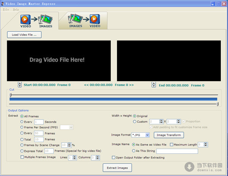Open the Help menu
228x176 pixels.
[x=16, y=9]
